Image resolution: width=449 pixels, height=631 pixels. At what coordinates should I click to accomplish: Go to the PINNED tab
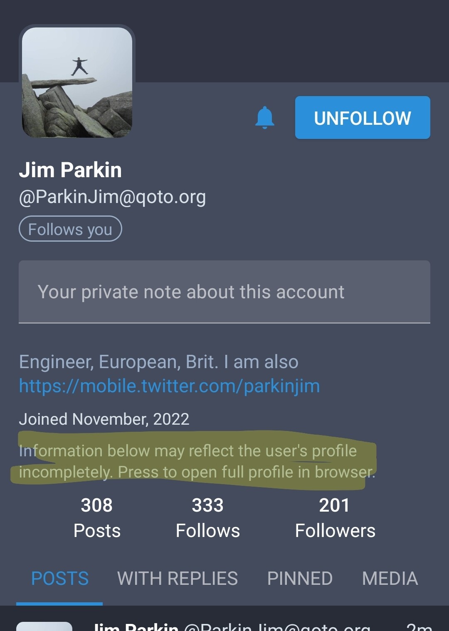click(x=300, y=579)
